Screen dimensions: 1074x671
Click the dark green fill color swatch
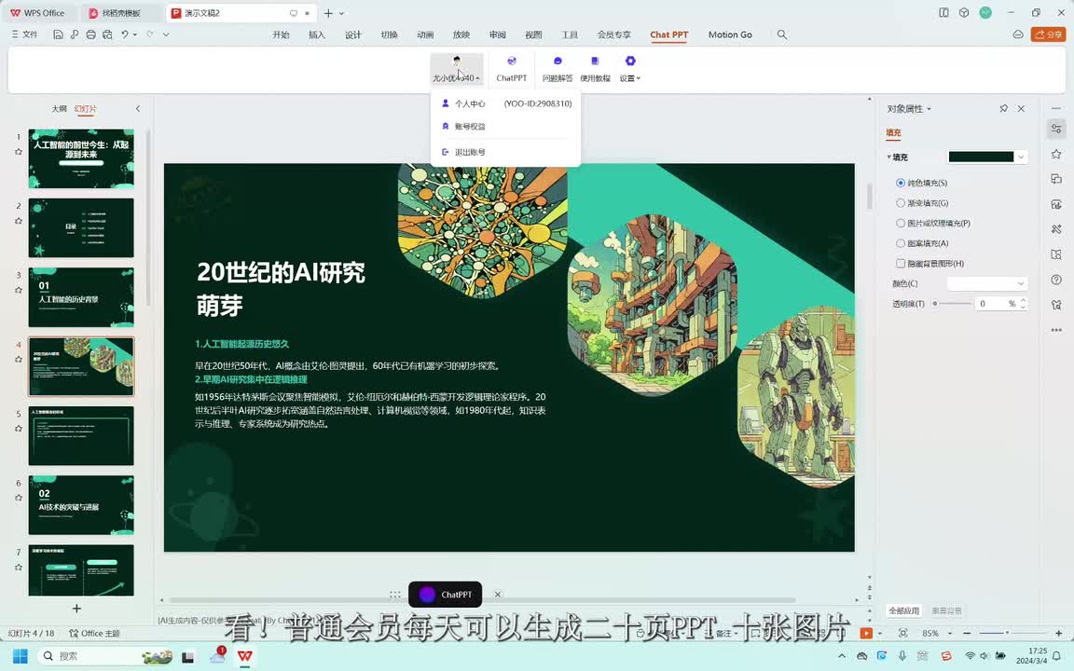(981, 157)
